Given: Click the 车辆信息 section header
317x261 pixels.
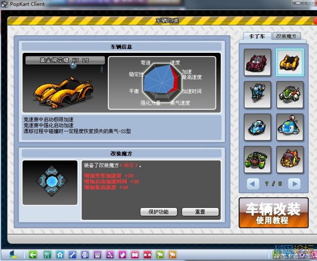Looking at the screenshot, I should point(121,47).
